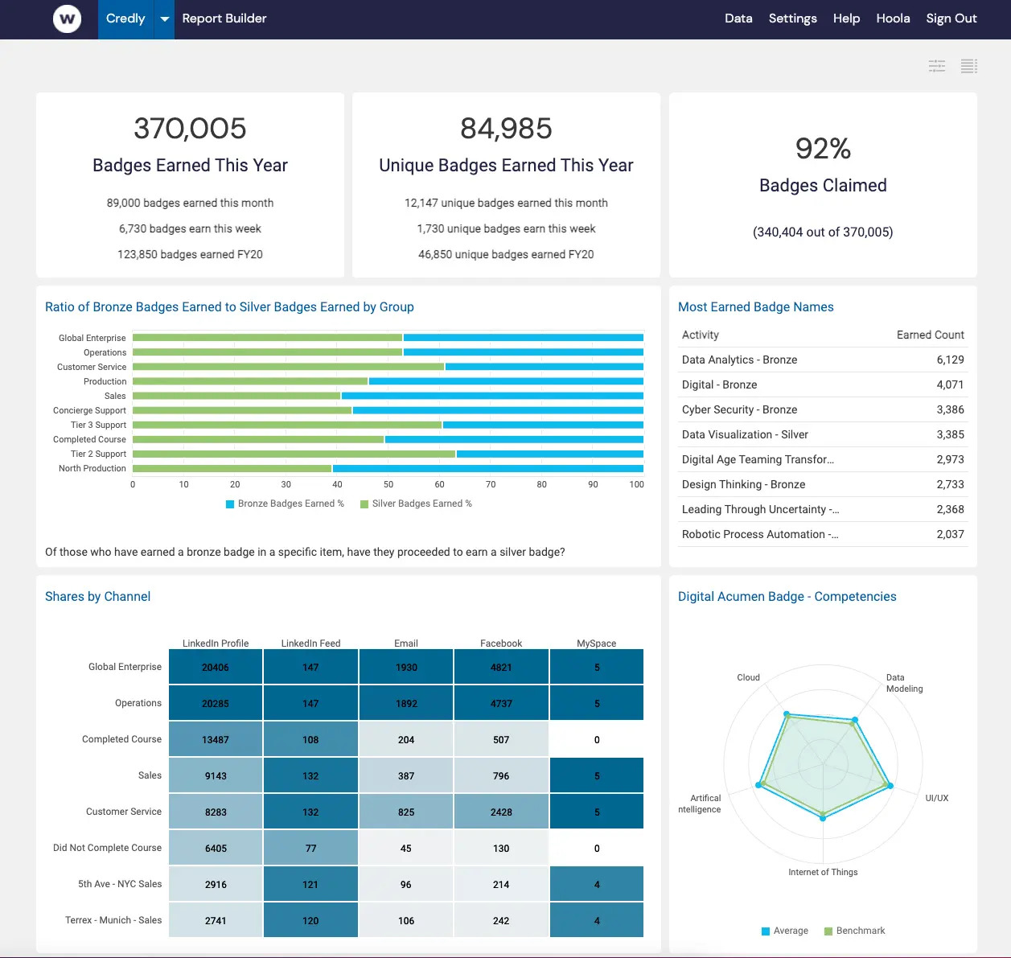Switch to the list layout icon
Image resolution: width=1011 pixels, height=958 pixels.
point(969,66)
